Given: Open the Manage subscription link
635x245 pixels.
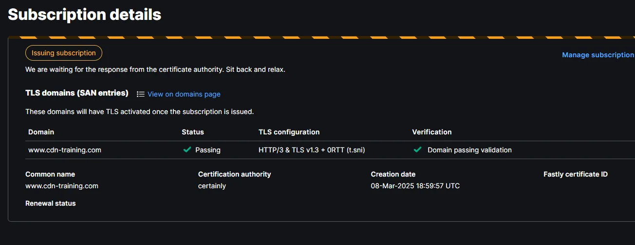Looking at the screenshot, I should [598, 55].
